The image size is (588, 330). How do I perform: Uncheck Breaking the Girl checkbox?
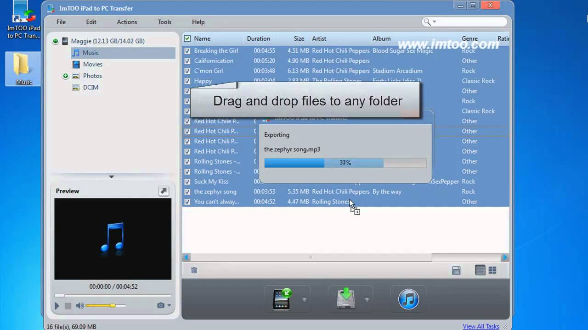pyautogui.click(x=187, y=50)
